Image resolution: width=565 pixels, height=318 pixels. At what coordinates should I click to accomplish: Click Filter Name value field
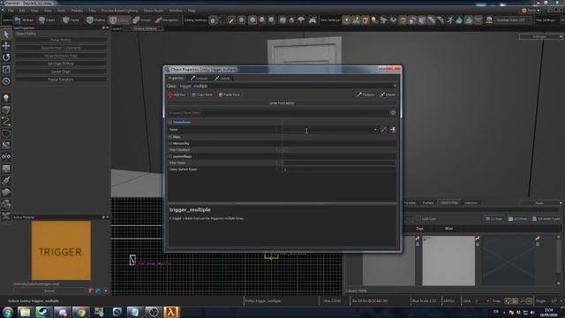[x=339, y=163]
